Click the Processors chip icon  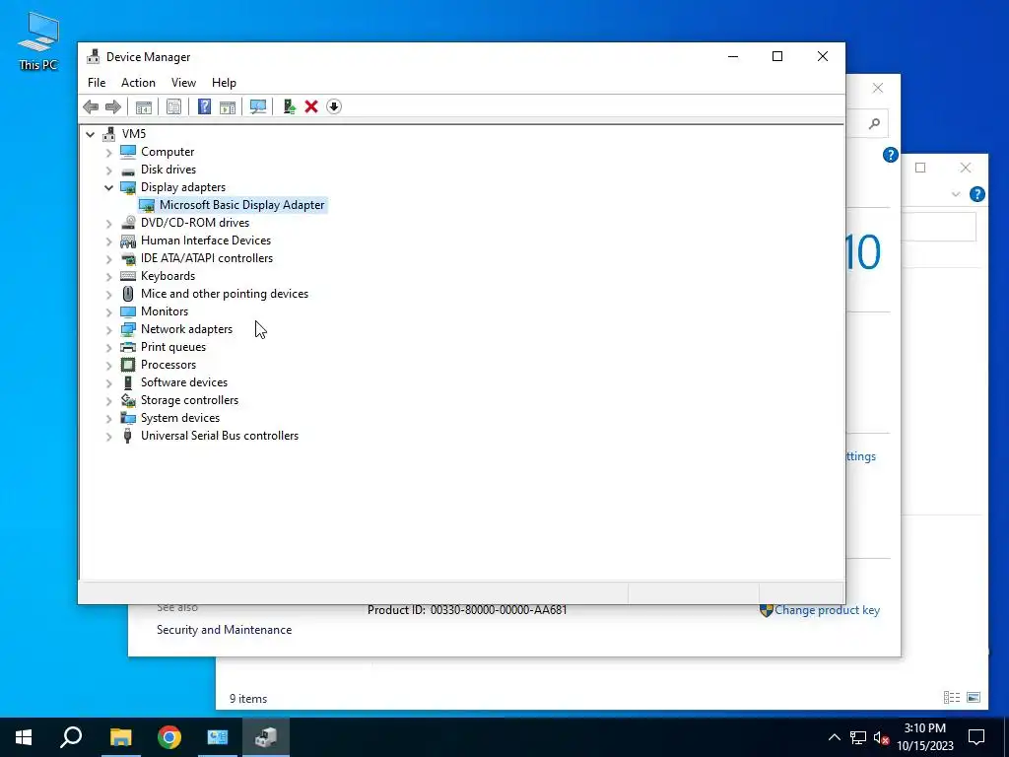tap(128, 365)
